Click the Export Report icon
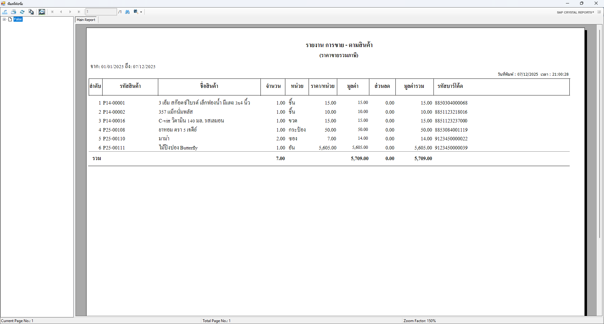 point(5,12)
